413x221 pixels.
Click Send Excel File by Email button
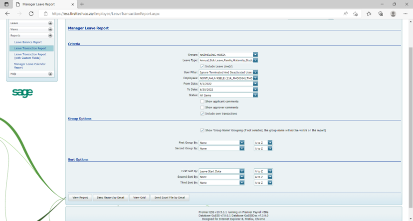170,198
